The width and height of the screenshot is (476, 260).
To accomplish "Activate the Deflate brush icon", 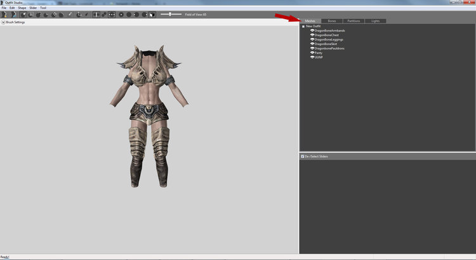I will click(46, 15).
